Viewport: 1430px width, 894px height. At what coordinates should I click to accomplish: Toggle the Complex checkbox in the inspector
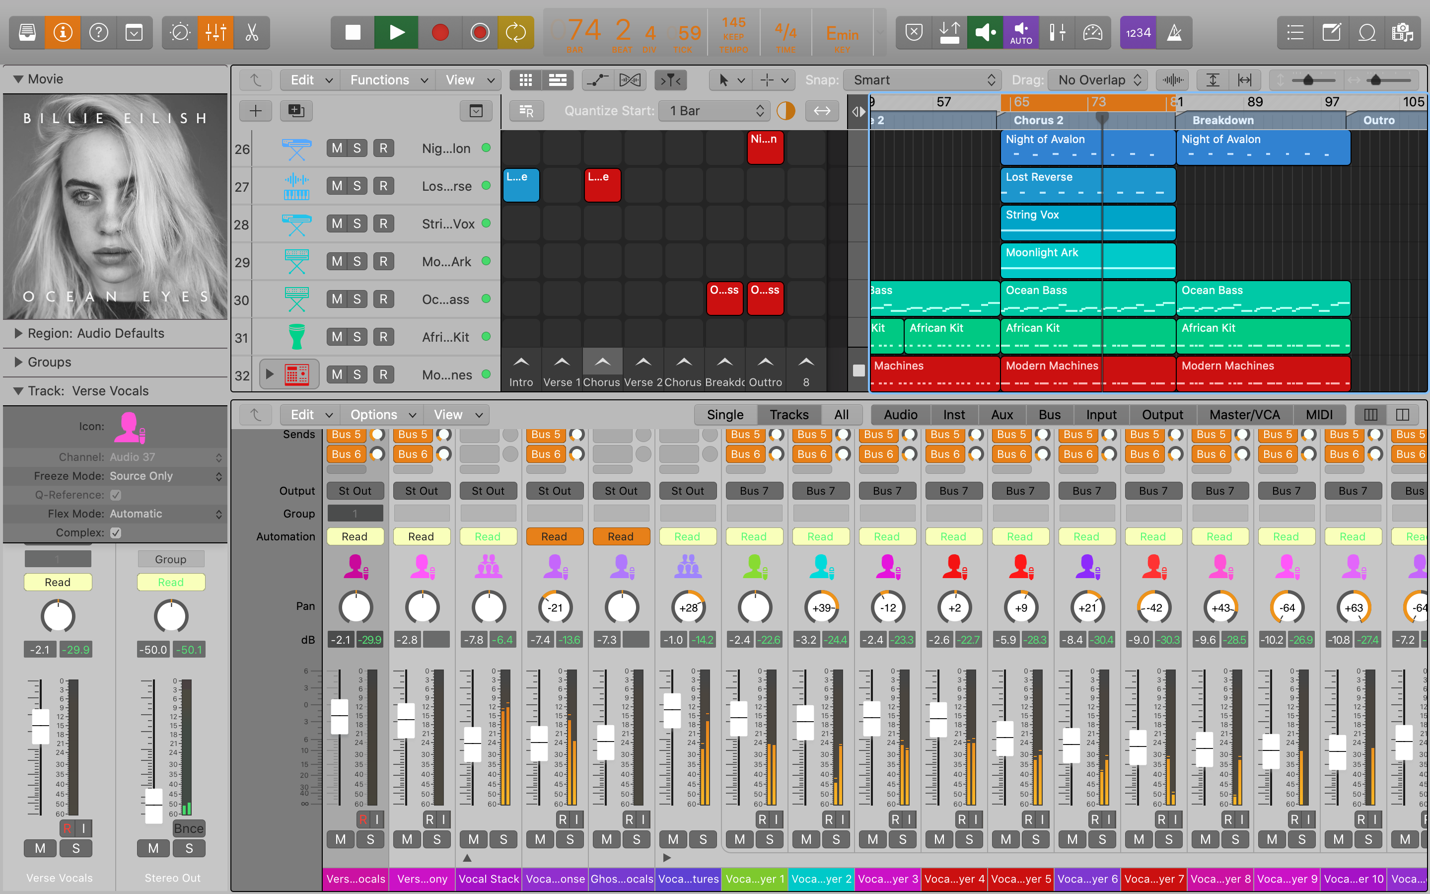116,533
